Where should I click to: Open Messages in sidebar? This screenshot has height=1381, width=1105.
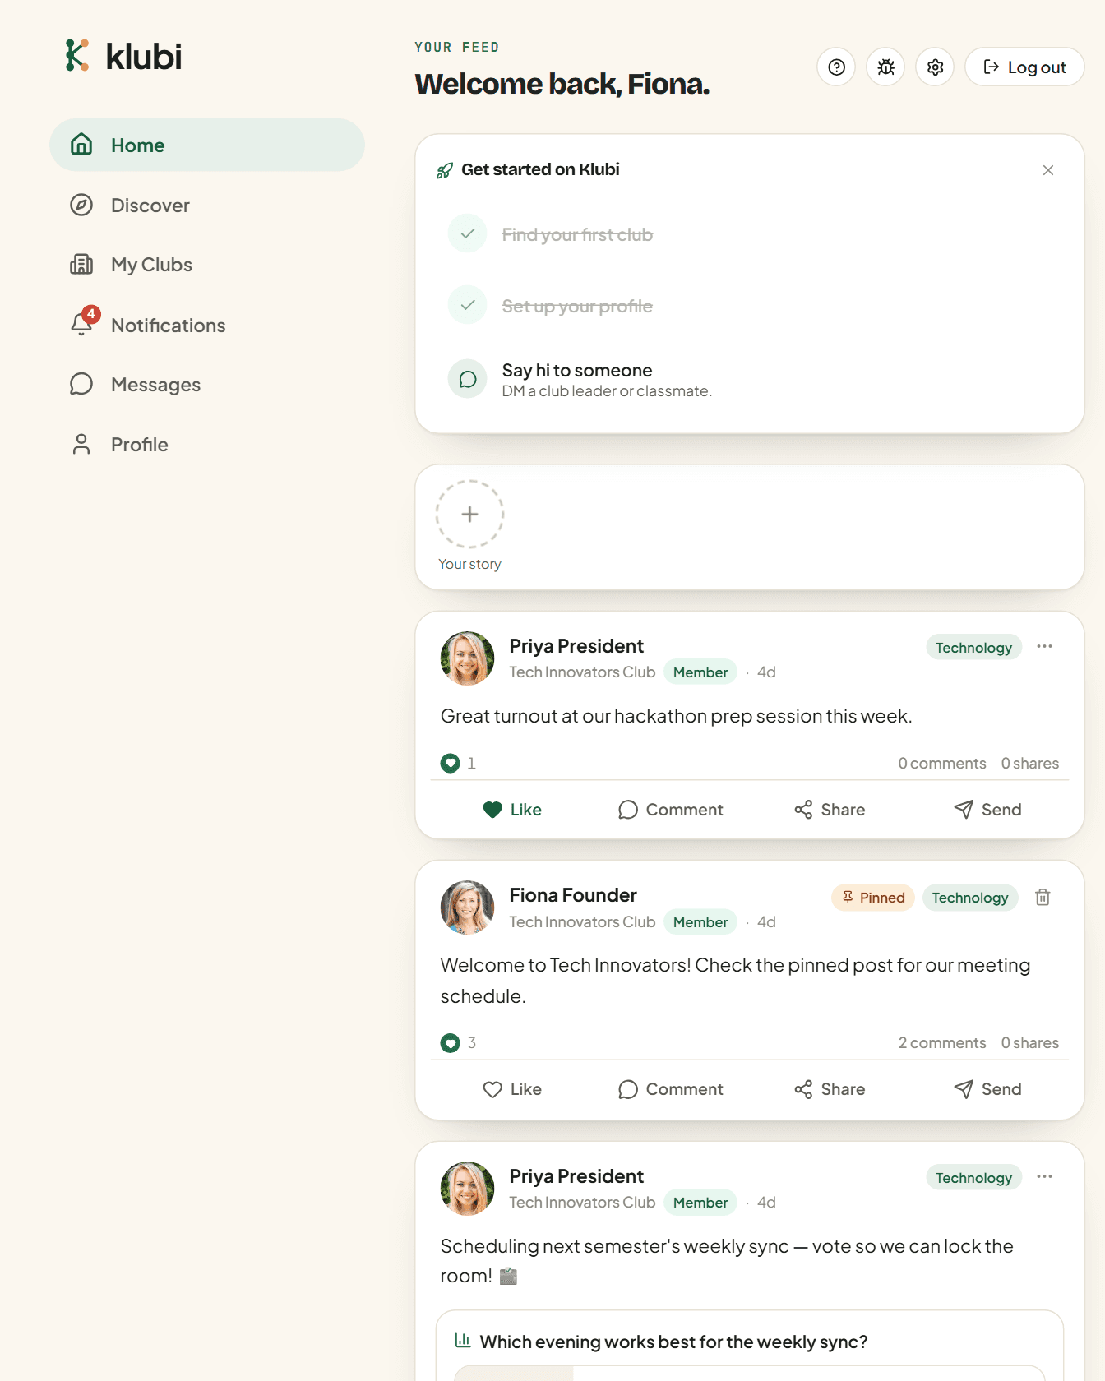(207, 385)
